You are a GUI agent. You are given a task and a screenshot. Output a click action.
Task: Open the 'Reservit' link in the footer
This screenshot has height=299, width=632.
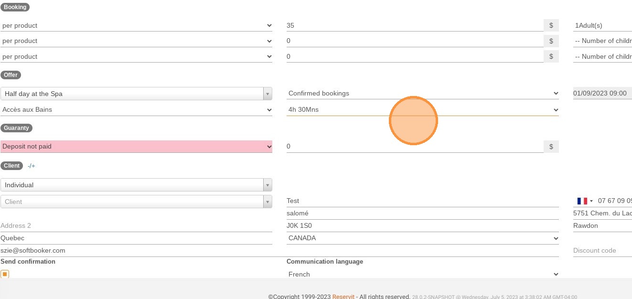[343, 297]
